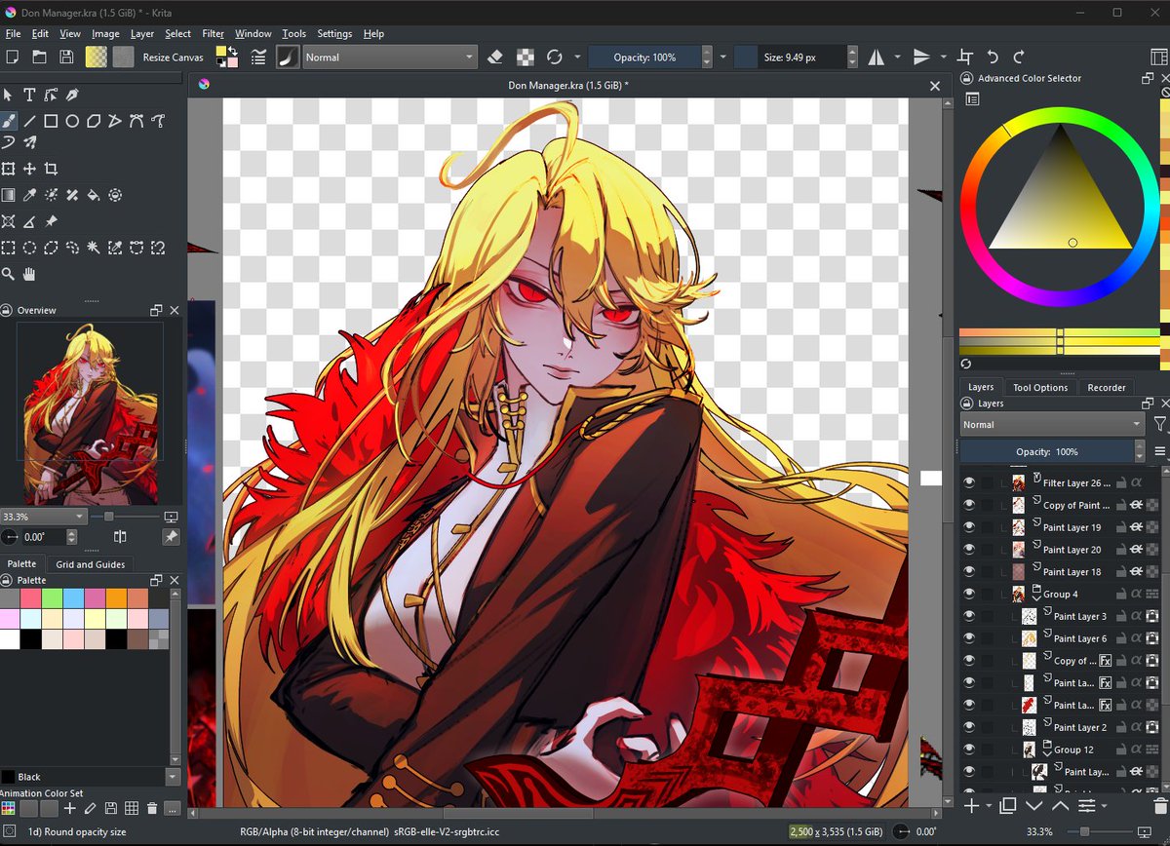Hide the Paint Layer 20 layer
Screen dimensions: 1170x846
coord(969,550)
